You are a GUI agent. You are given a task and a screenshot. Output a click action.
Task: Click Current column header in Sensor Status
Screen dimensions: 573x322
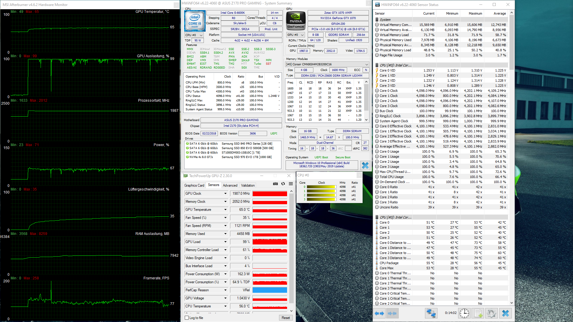(429, 13)
